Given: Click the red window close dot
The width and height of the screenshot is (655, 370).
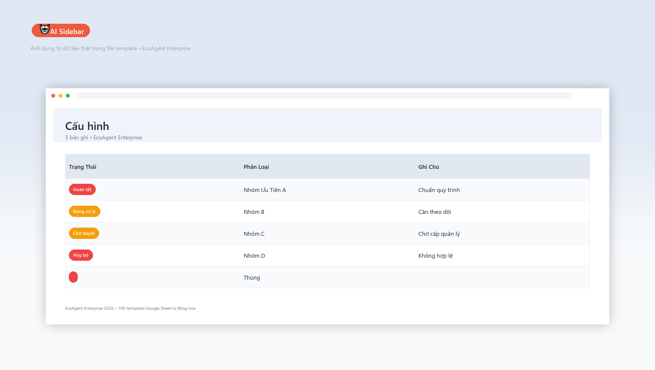Looking at the screenshot, I should 53,96.
